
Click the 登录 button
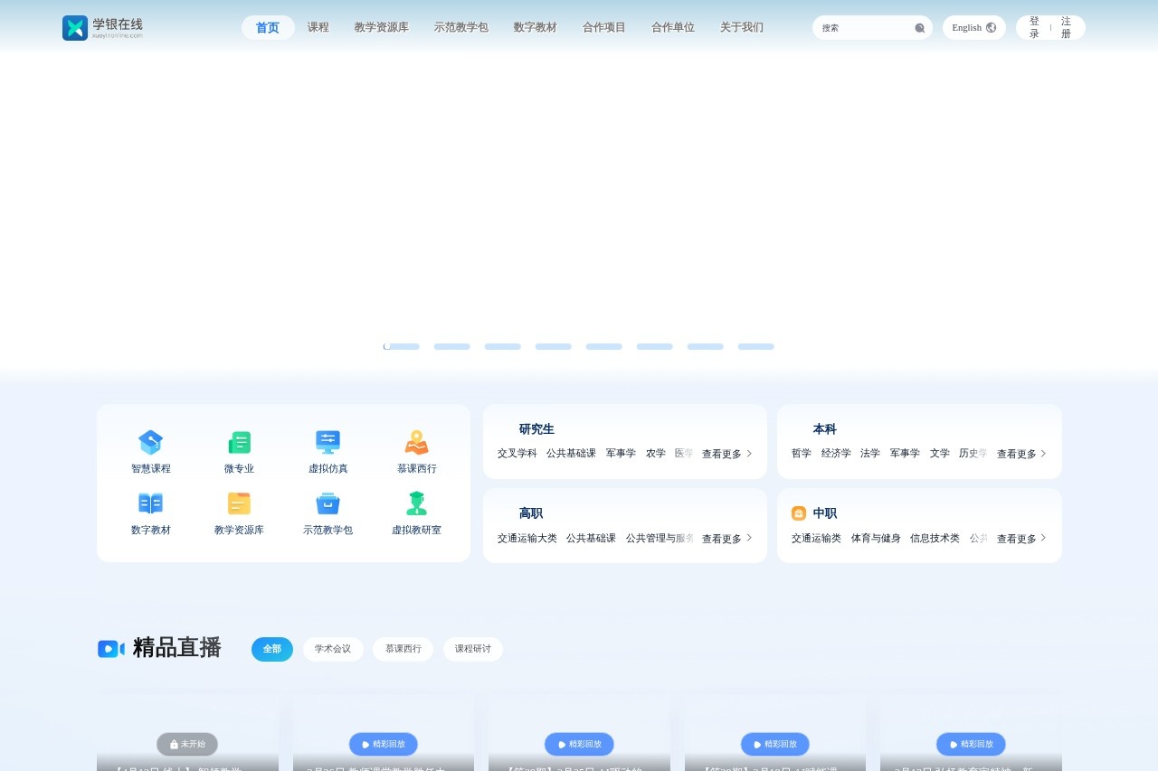[x=1034, y=27]
